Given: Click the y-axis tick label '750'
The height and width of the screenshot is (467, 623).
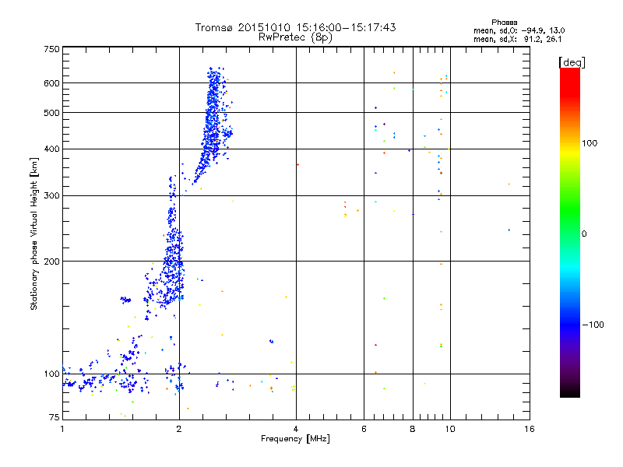Looking at the screenshot, I should pyautogui.click(x=51, y=49).
